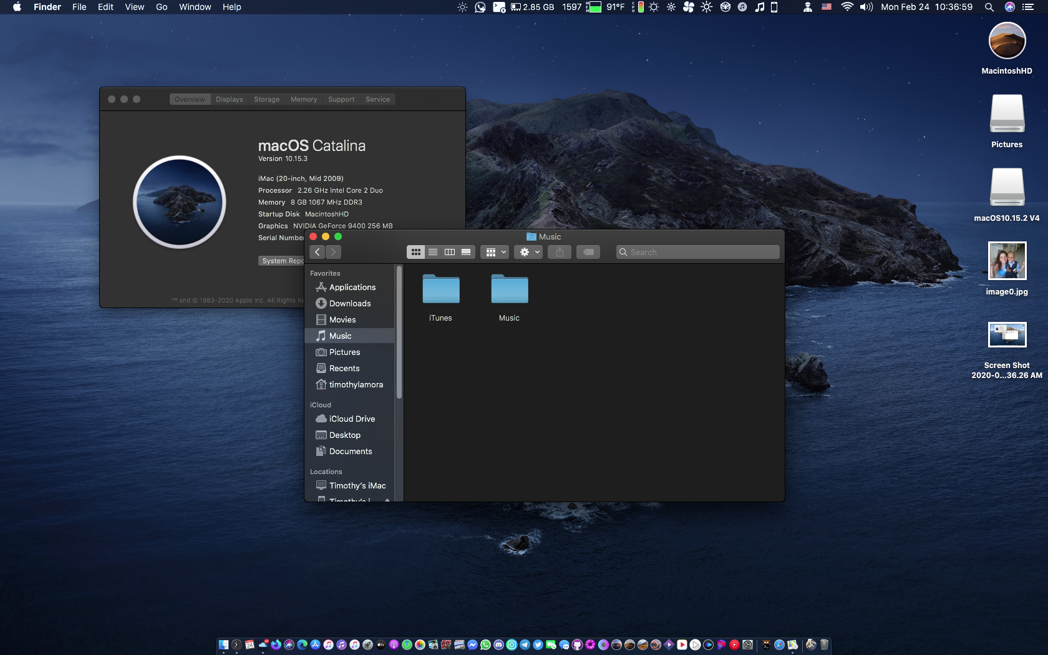Open Downloads in the Finder sidebar

[x=349, y=303]
